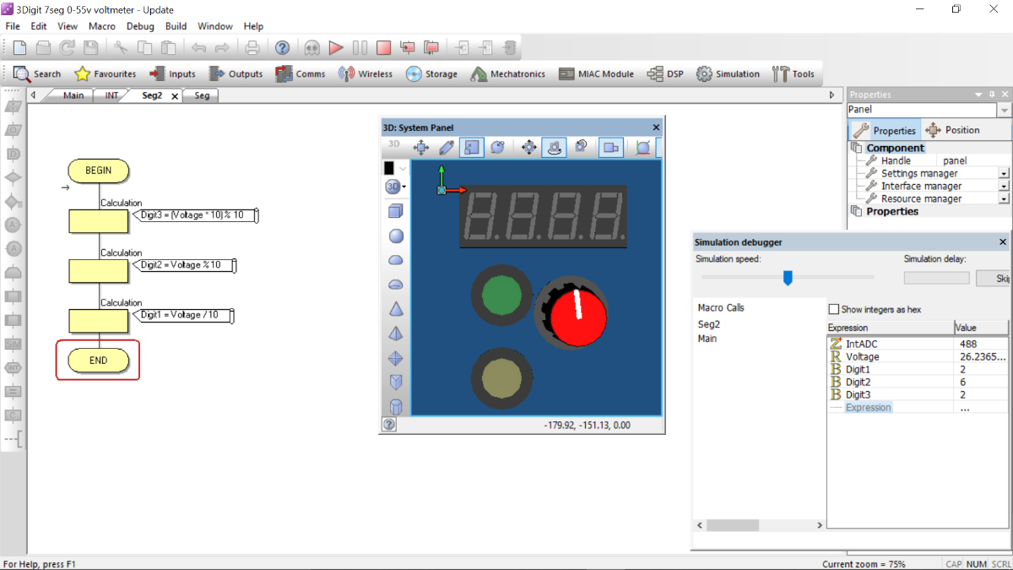Image resolution: width=1013 pixels, height=570 pixels.
Task: Open Settings manager dropdown arrow
Action: [1004, 174]
